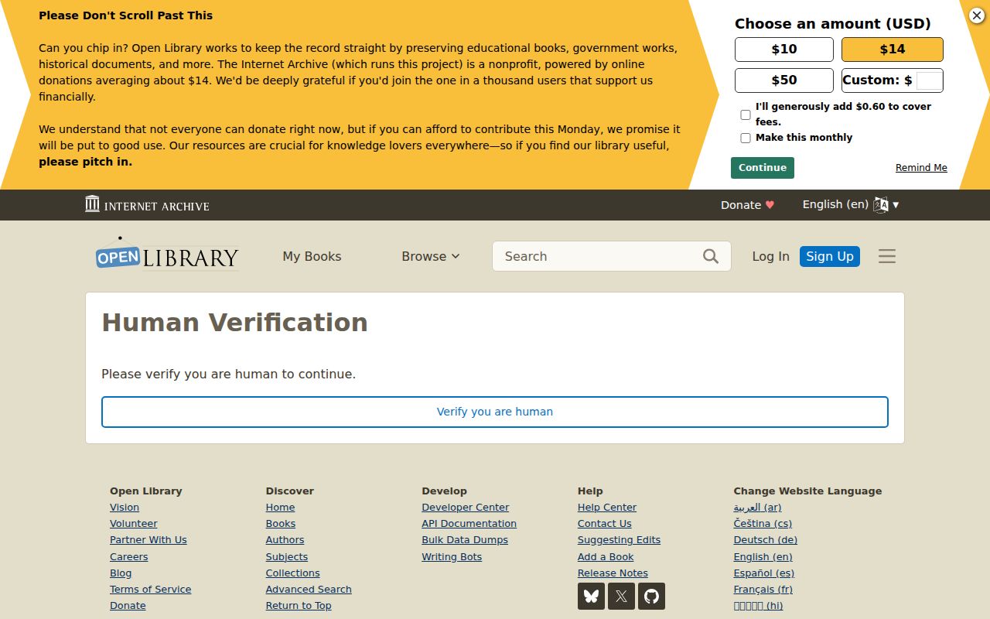Click the Remind Me link
990x619 pixels.
click(x=921, y=168)
